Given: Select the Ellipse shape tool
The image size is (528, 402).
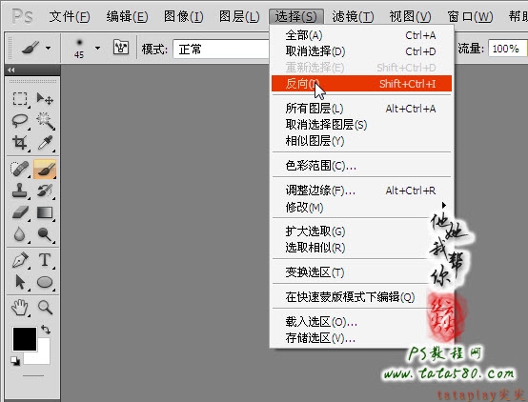Looking at the screenshot, I should tap(45, 282).
